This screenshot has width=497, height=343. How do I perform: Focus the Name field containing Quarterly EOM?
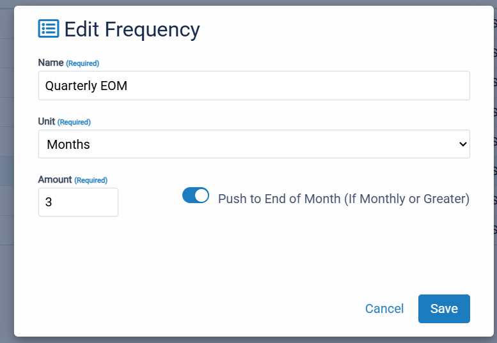tap(254, 86)
